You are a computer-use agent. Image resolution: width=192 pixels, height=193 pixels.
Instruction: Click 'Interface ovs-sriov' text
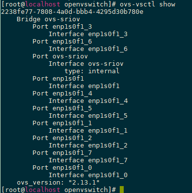point(86,64)
